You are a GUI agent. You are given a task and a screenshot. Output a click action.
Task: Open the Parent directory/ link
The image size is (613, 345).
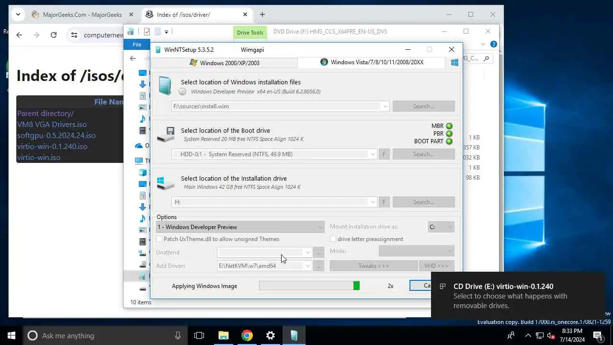(x=45, y=114)
